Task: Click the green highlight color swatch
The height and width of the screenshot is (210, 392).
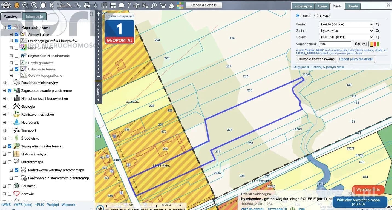Action: 378,44
